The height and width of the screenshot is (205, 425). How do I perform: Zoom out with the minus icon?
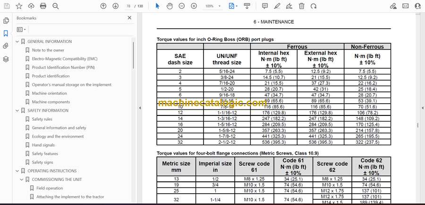pyautogui.click(x=182, y=6)
